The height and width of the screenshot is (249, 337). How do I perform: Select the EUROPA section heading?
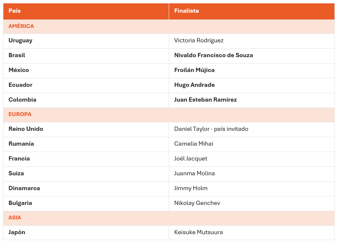point(20,114)
